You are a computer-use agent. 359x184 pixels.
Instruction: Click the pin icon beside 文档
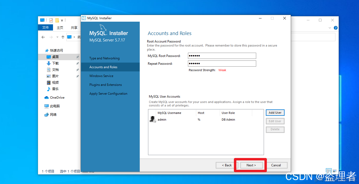77,70
